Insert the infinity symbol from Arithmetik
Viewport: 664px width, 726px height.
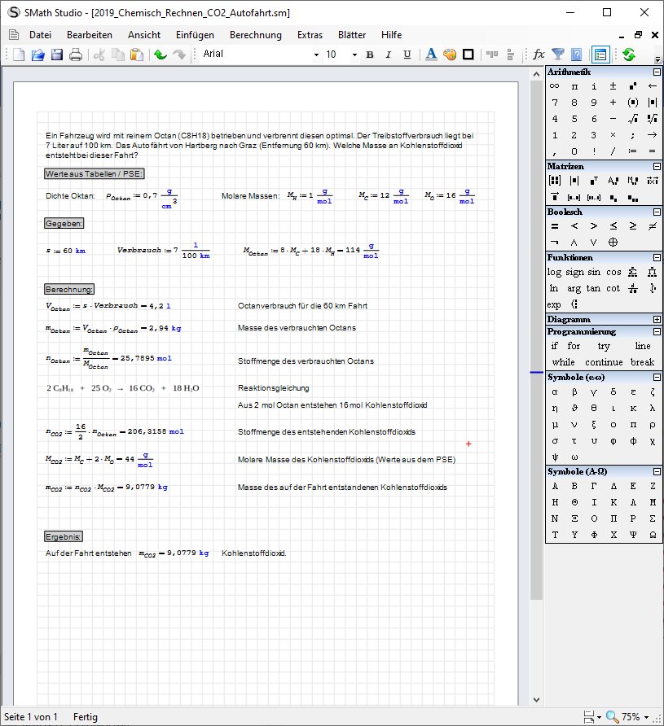pyautogui.click(x=555, y=86)
